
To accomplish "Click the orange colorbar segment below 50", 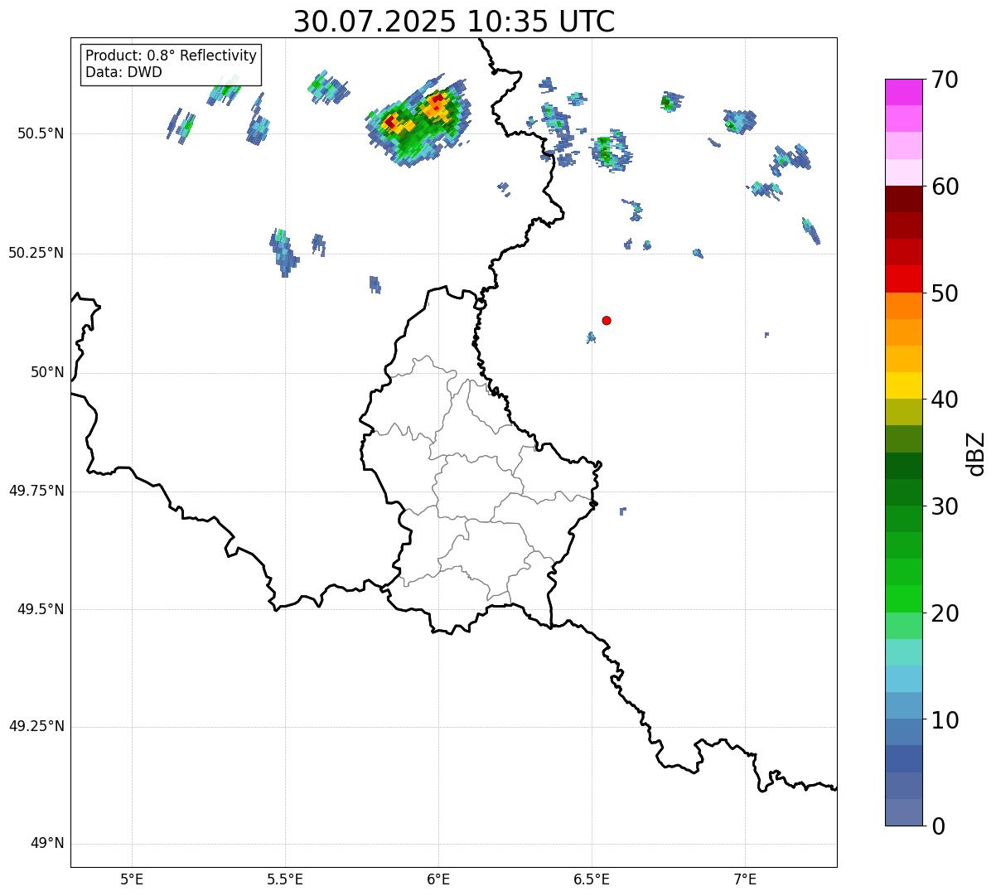I will pyautogui.click(x=903, y=306).
